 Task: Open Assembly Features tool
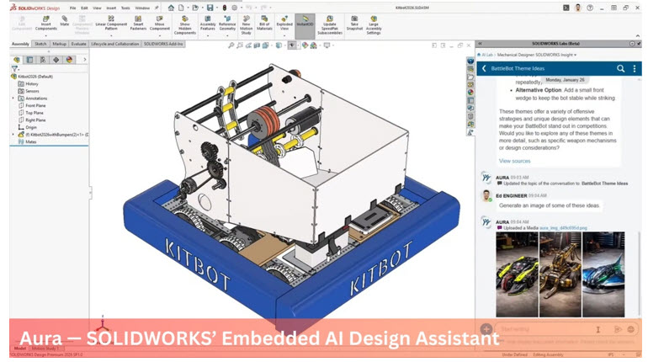[x=208, y=24]
